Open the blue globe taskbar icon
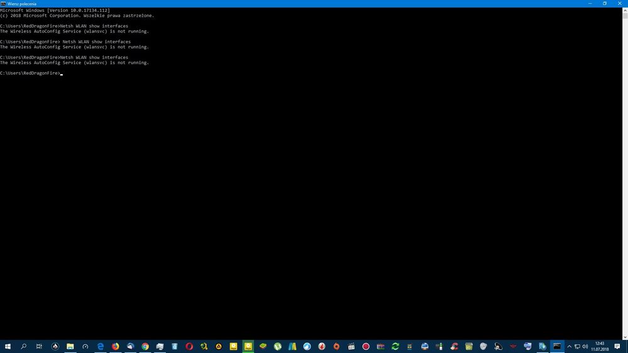The image size is (628, 353). point(307,346)
